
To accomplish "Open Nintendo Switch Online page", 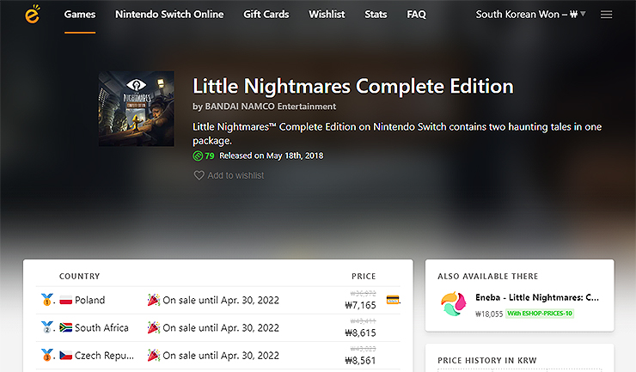I will (x=169, y=15).
